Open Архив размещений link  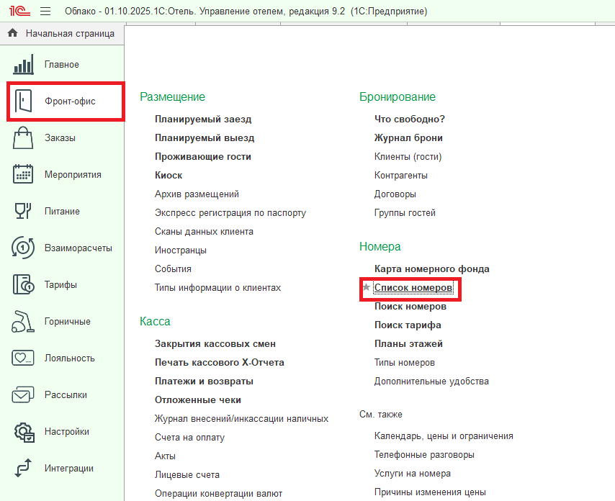[x=197, y=194]
